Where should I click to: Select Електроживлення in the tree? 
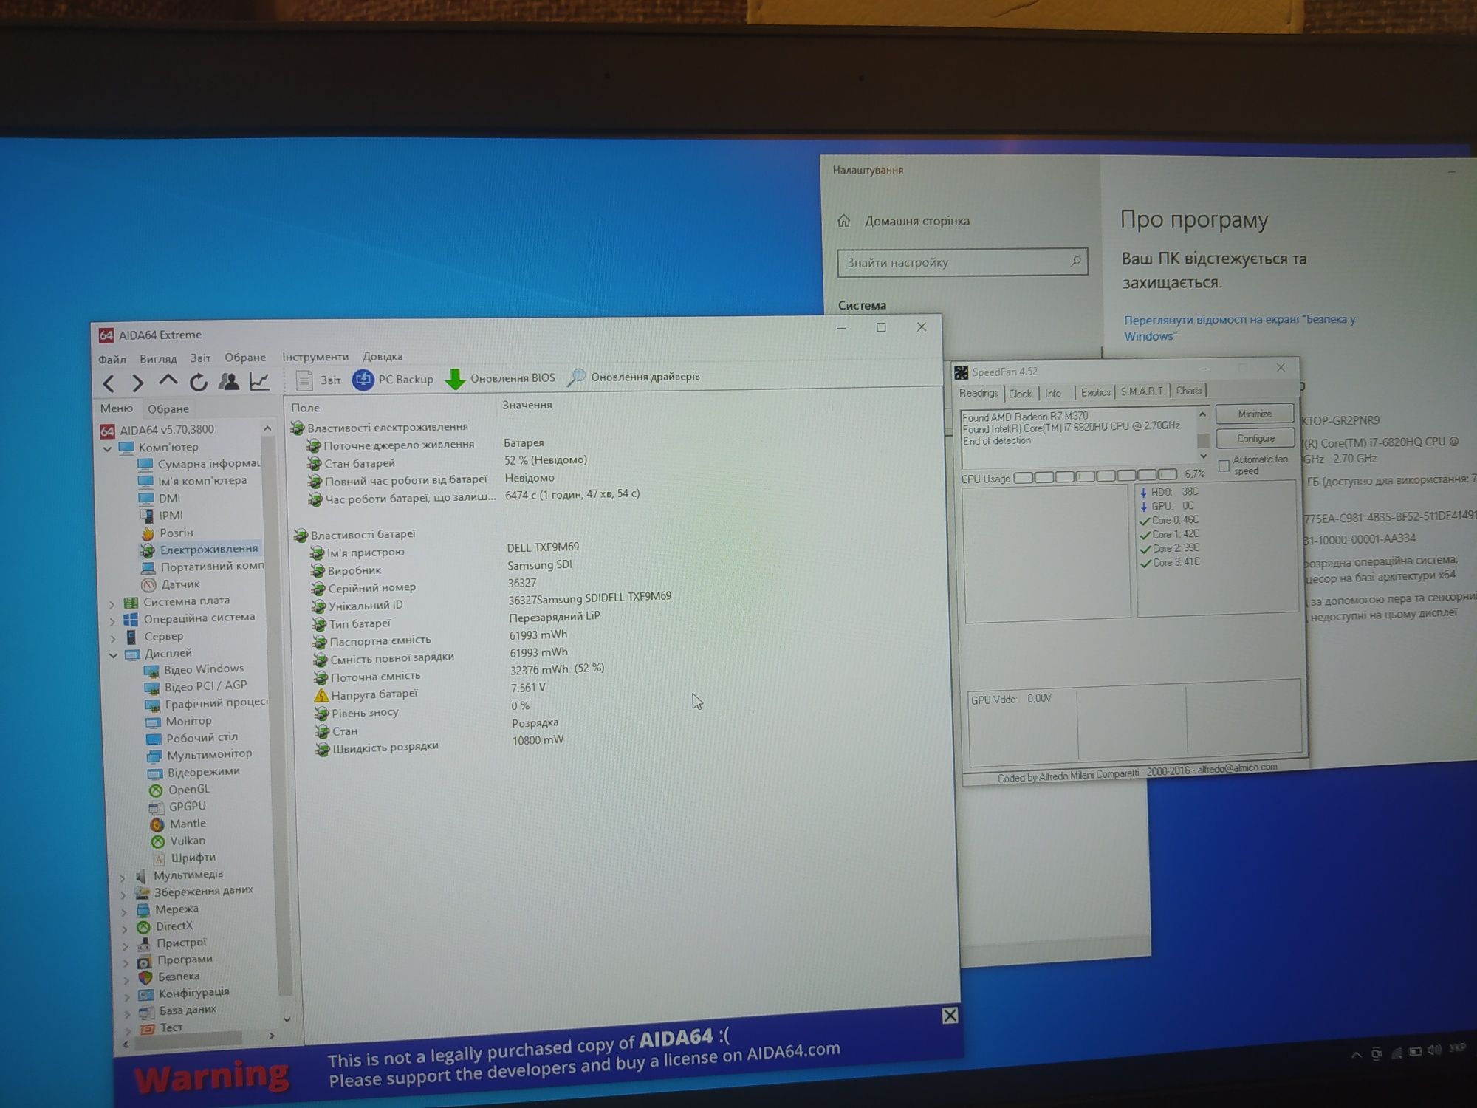pos(201,550)
